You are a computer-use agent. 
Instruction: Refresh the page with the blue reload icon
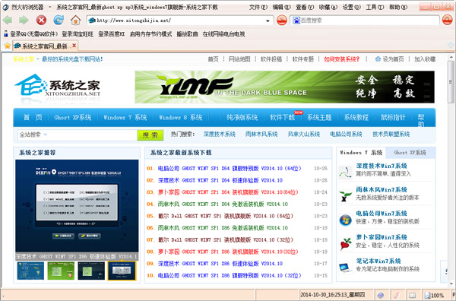(x=59, y=20)
